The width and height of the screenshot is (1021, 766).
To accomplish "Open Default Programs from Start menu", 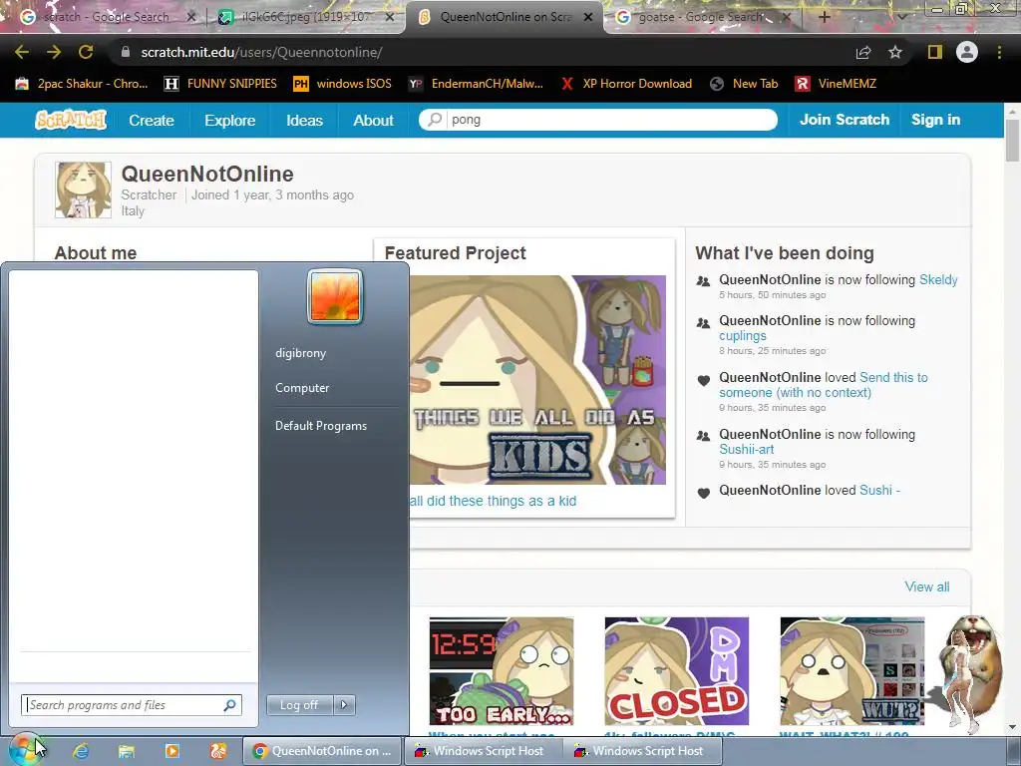I will click(321, 425).
